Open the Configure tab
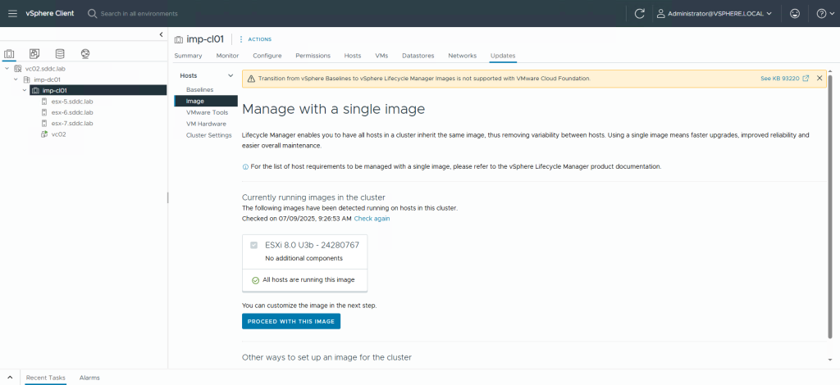 tap(267, 56)
